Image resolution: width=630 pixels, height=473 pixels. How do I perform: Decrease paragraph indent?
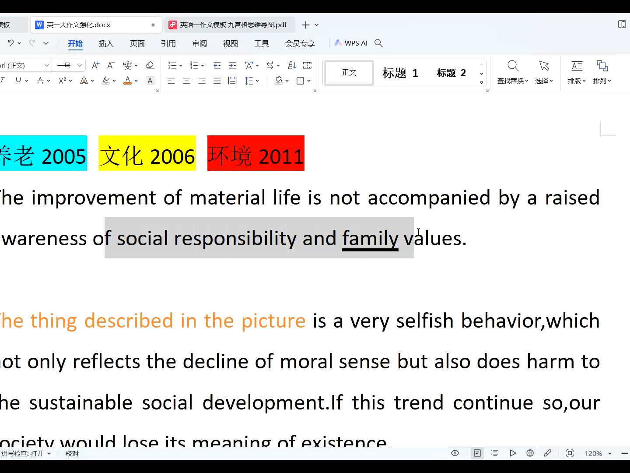pyautogui.click(x=217, y=65)
